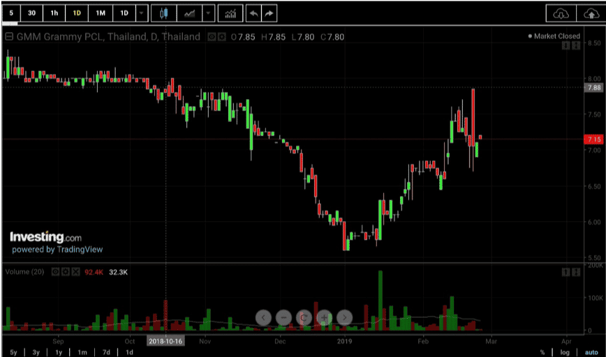Click the cloud download (load chart) icon
The image size is (606, 357).
(561, 13)
